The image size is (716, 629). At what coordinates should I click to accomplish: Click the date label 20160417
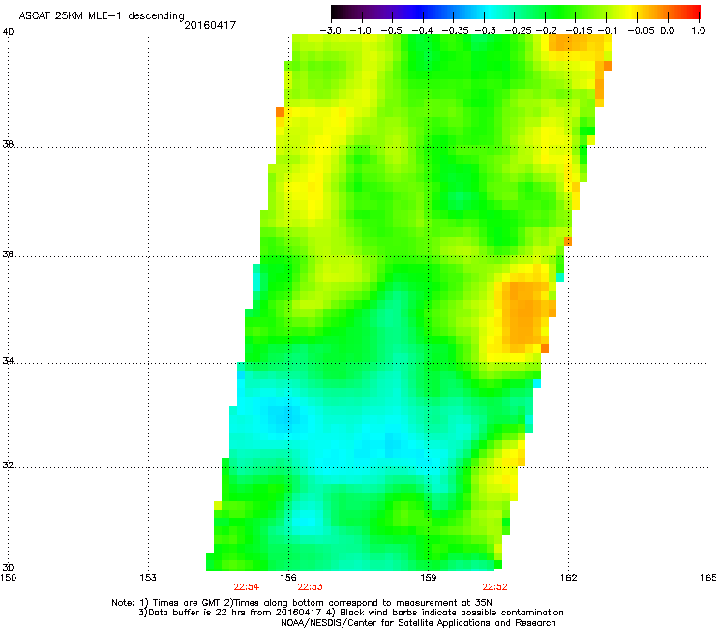point(210,25)
